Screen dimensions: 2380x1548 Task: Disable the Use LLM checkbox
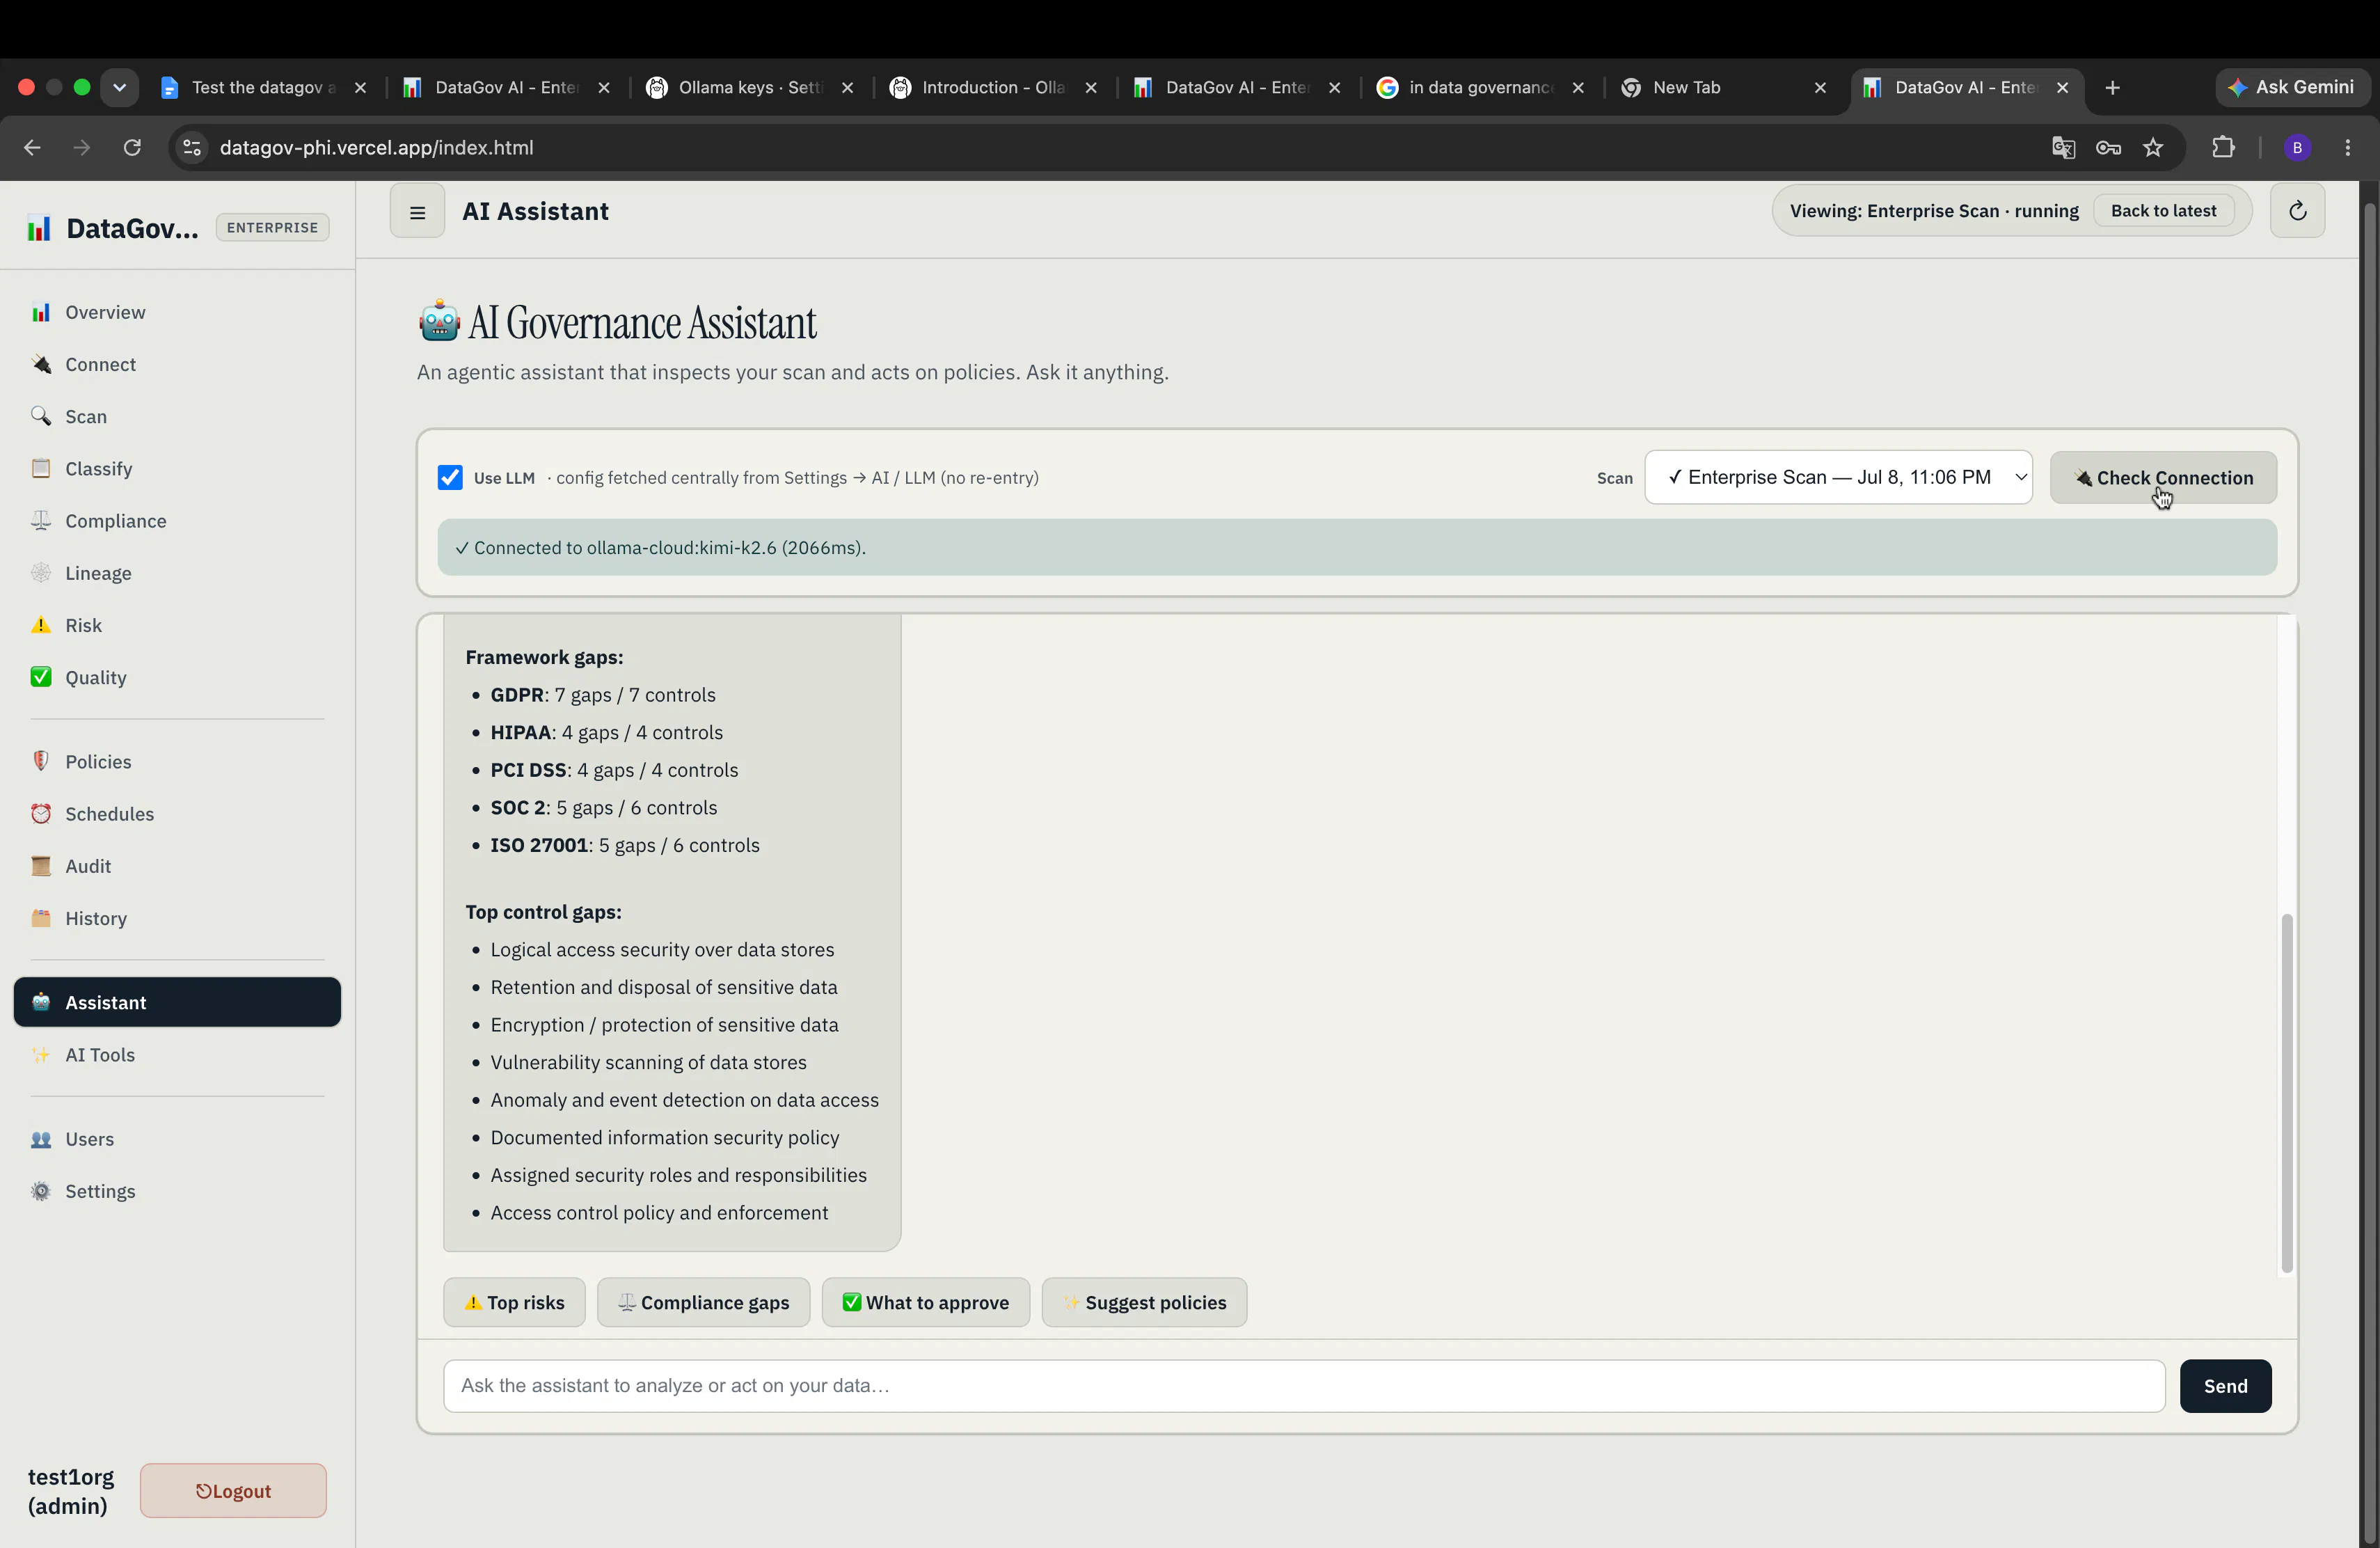[x=450, y=477]
